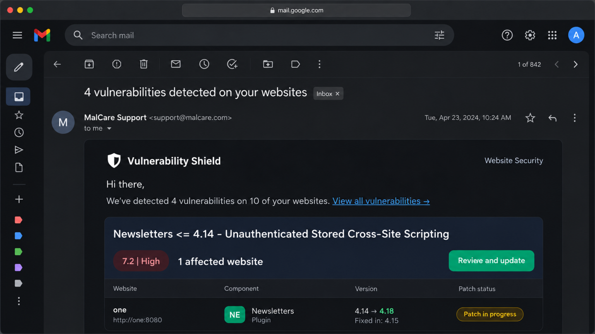Add email to Tasks
595x334 pixels.
pyautogui.click(x=232, y=64)
